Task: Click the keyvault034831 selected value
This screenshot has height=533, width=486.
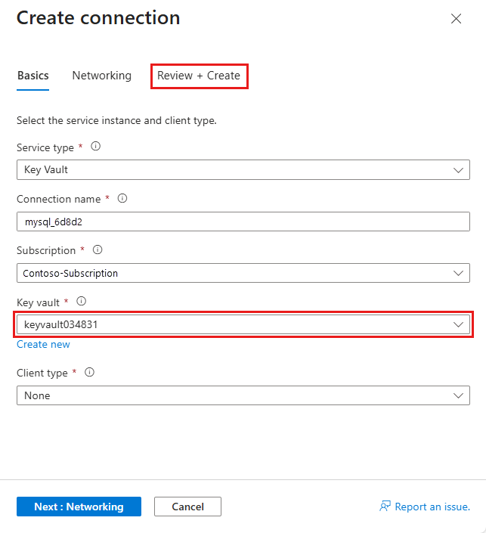Action: (x=60, y=324)
